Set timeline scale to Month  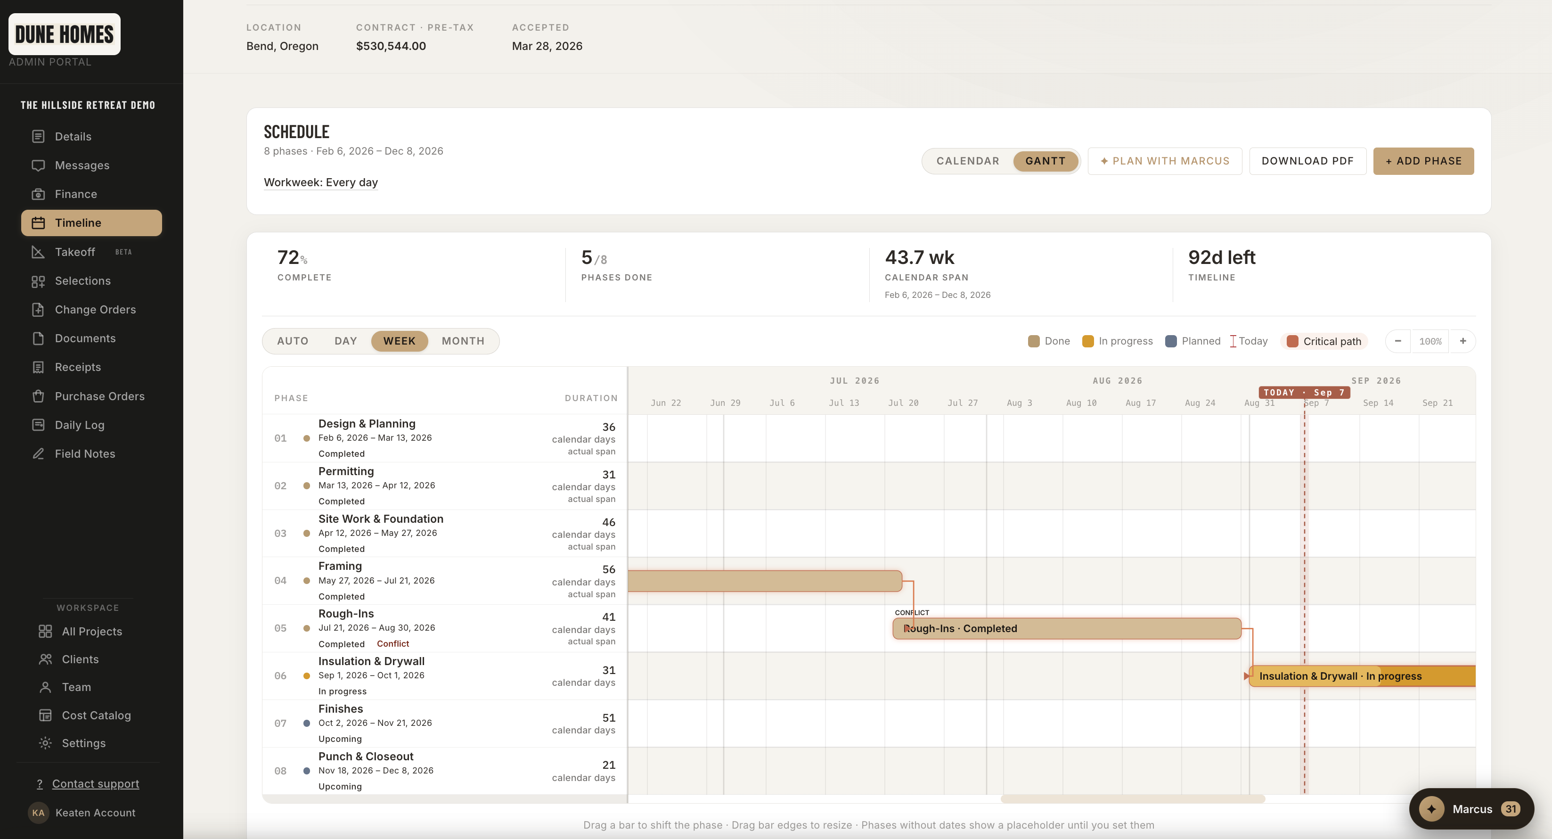pos(463,341)
